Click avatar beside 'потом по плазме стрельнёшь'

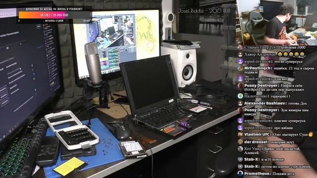[240, 167]
